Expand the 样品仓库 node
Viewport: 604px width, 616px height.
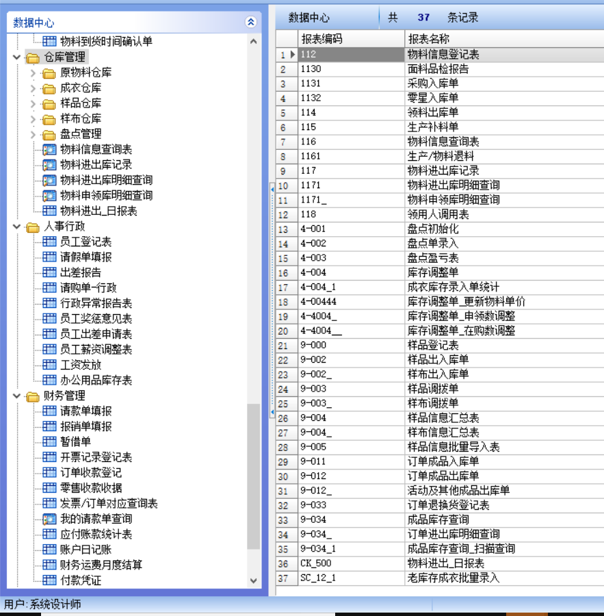pos(33,104)
